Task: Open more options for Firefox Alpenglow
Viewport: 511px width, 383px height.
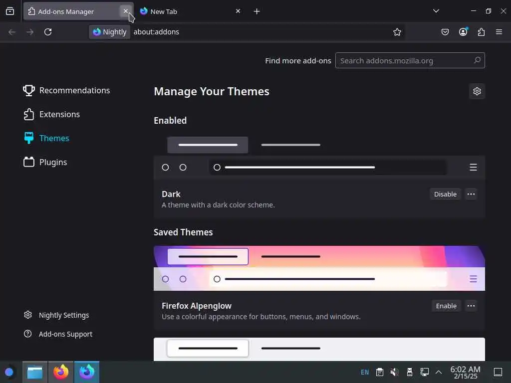Action: click(471, 306)
